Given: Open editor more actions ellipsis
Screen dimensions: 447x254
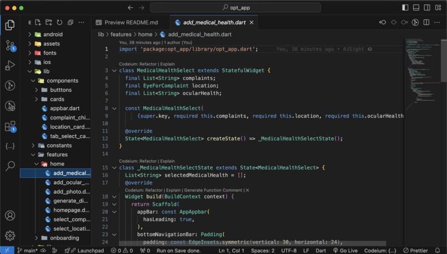Looking at the screenshot, I should point(437,22).
